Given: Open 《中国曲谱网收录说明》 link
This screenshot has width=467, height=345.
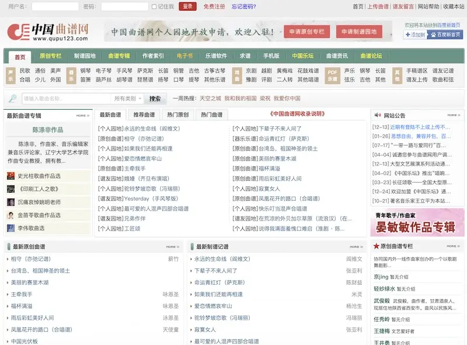Looking at the screenshot, I should (x=297, y=114).
